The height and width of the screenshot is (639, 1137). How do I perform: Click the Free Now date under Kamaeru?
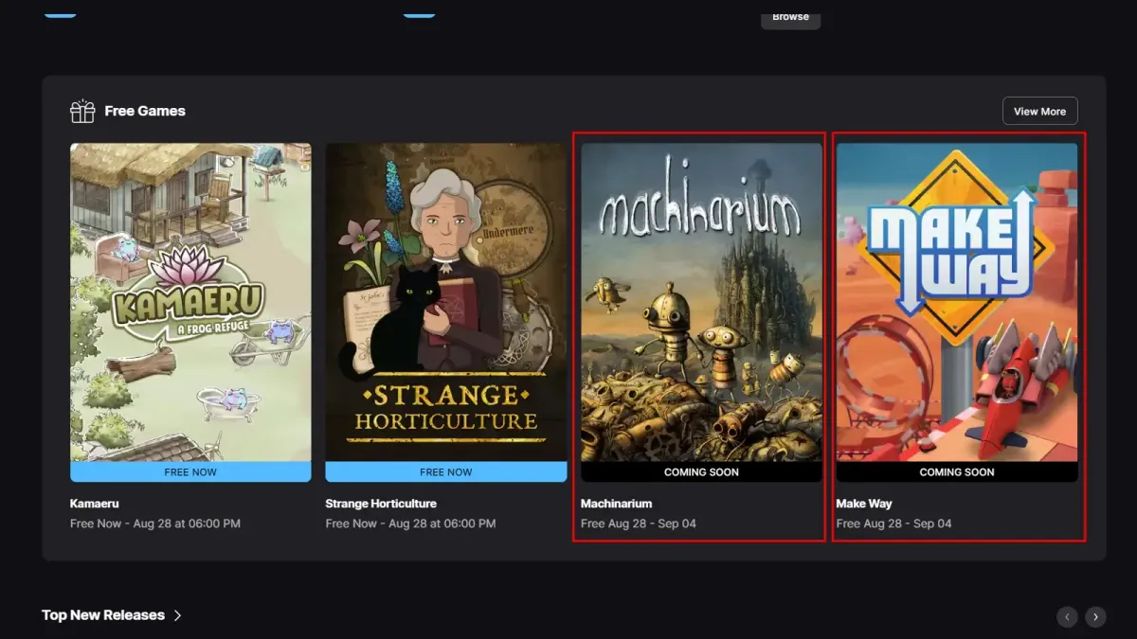point(155,524)
